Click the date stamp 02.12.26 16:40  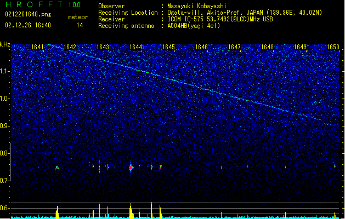click(28, 25)
